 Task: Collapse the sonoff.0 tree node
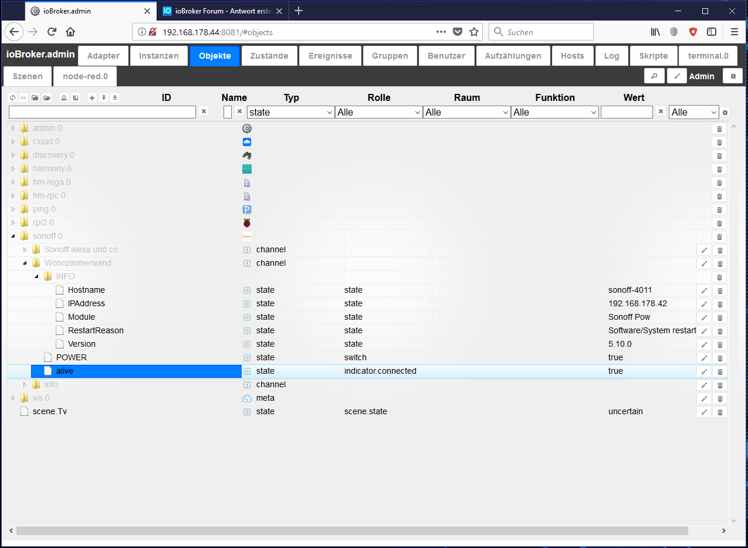(x=13, y=236)
